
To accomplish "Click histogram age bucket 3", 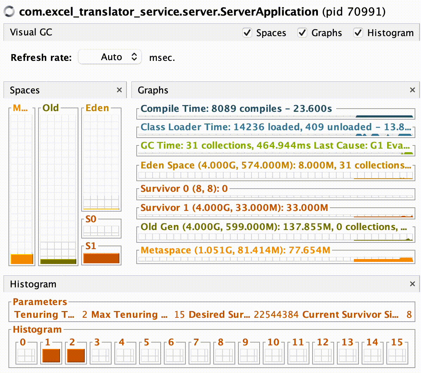I will (100, 353).
